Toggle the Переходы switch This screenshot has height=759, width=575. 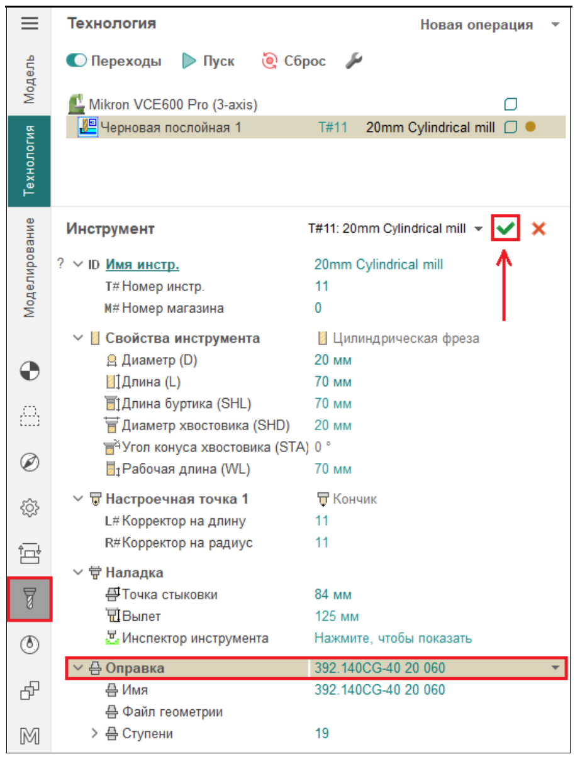point(76,61)
